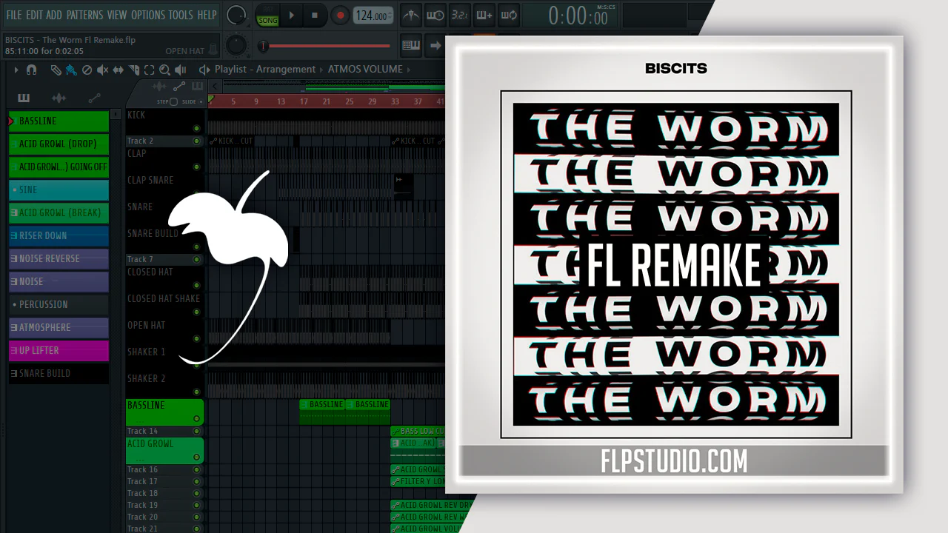
Task: Select the Delete tool in playlist toolbar
Action: point(87,70)
